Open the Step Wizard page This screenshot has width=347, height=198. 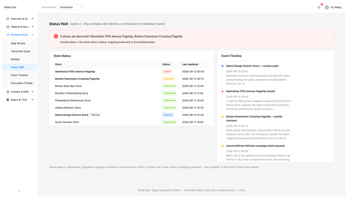point(19,43)
